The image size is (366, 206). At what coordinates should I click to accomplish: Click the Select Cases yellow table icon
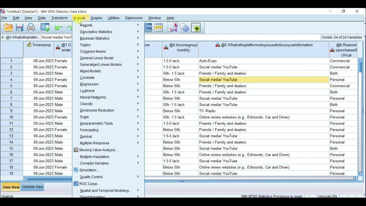[x=158, y=27]
